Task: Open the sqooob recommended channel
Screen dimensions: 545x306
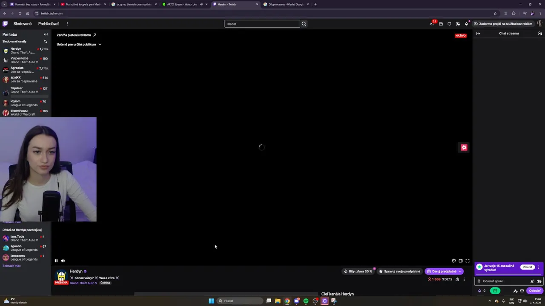Action: (x=26, y=248)
